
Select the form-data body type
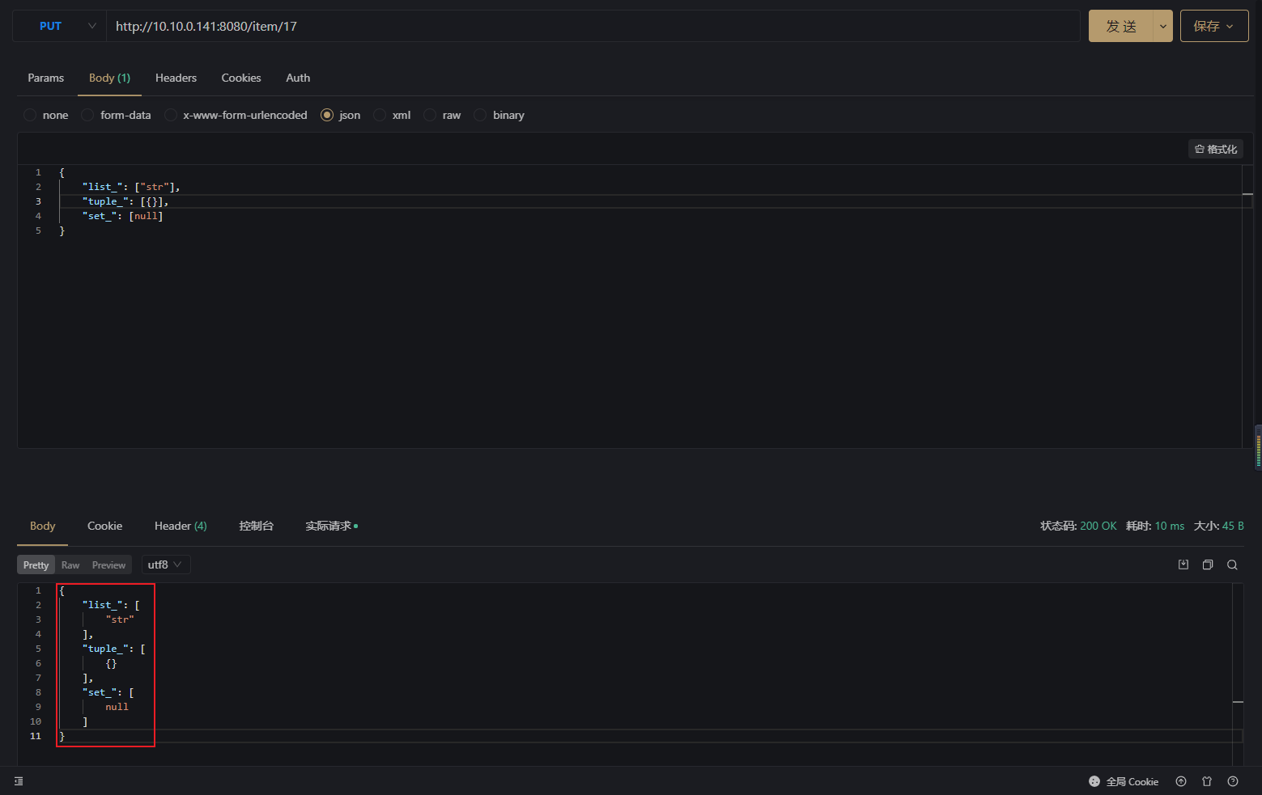tap(88, 115)
